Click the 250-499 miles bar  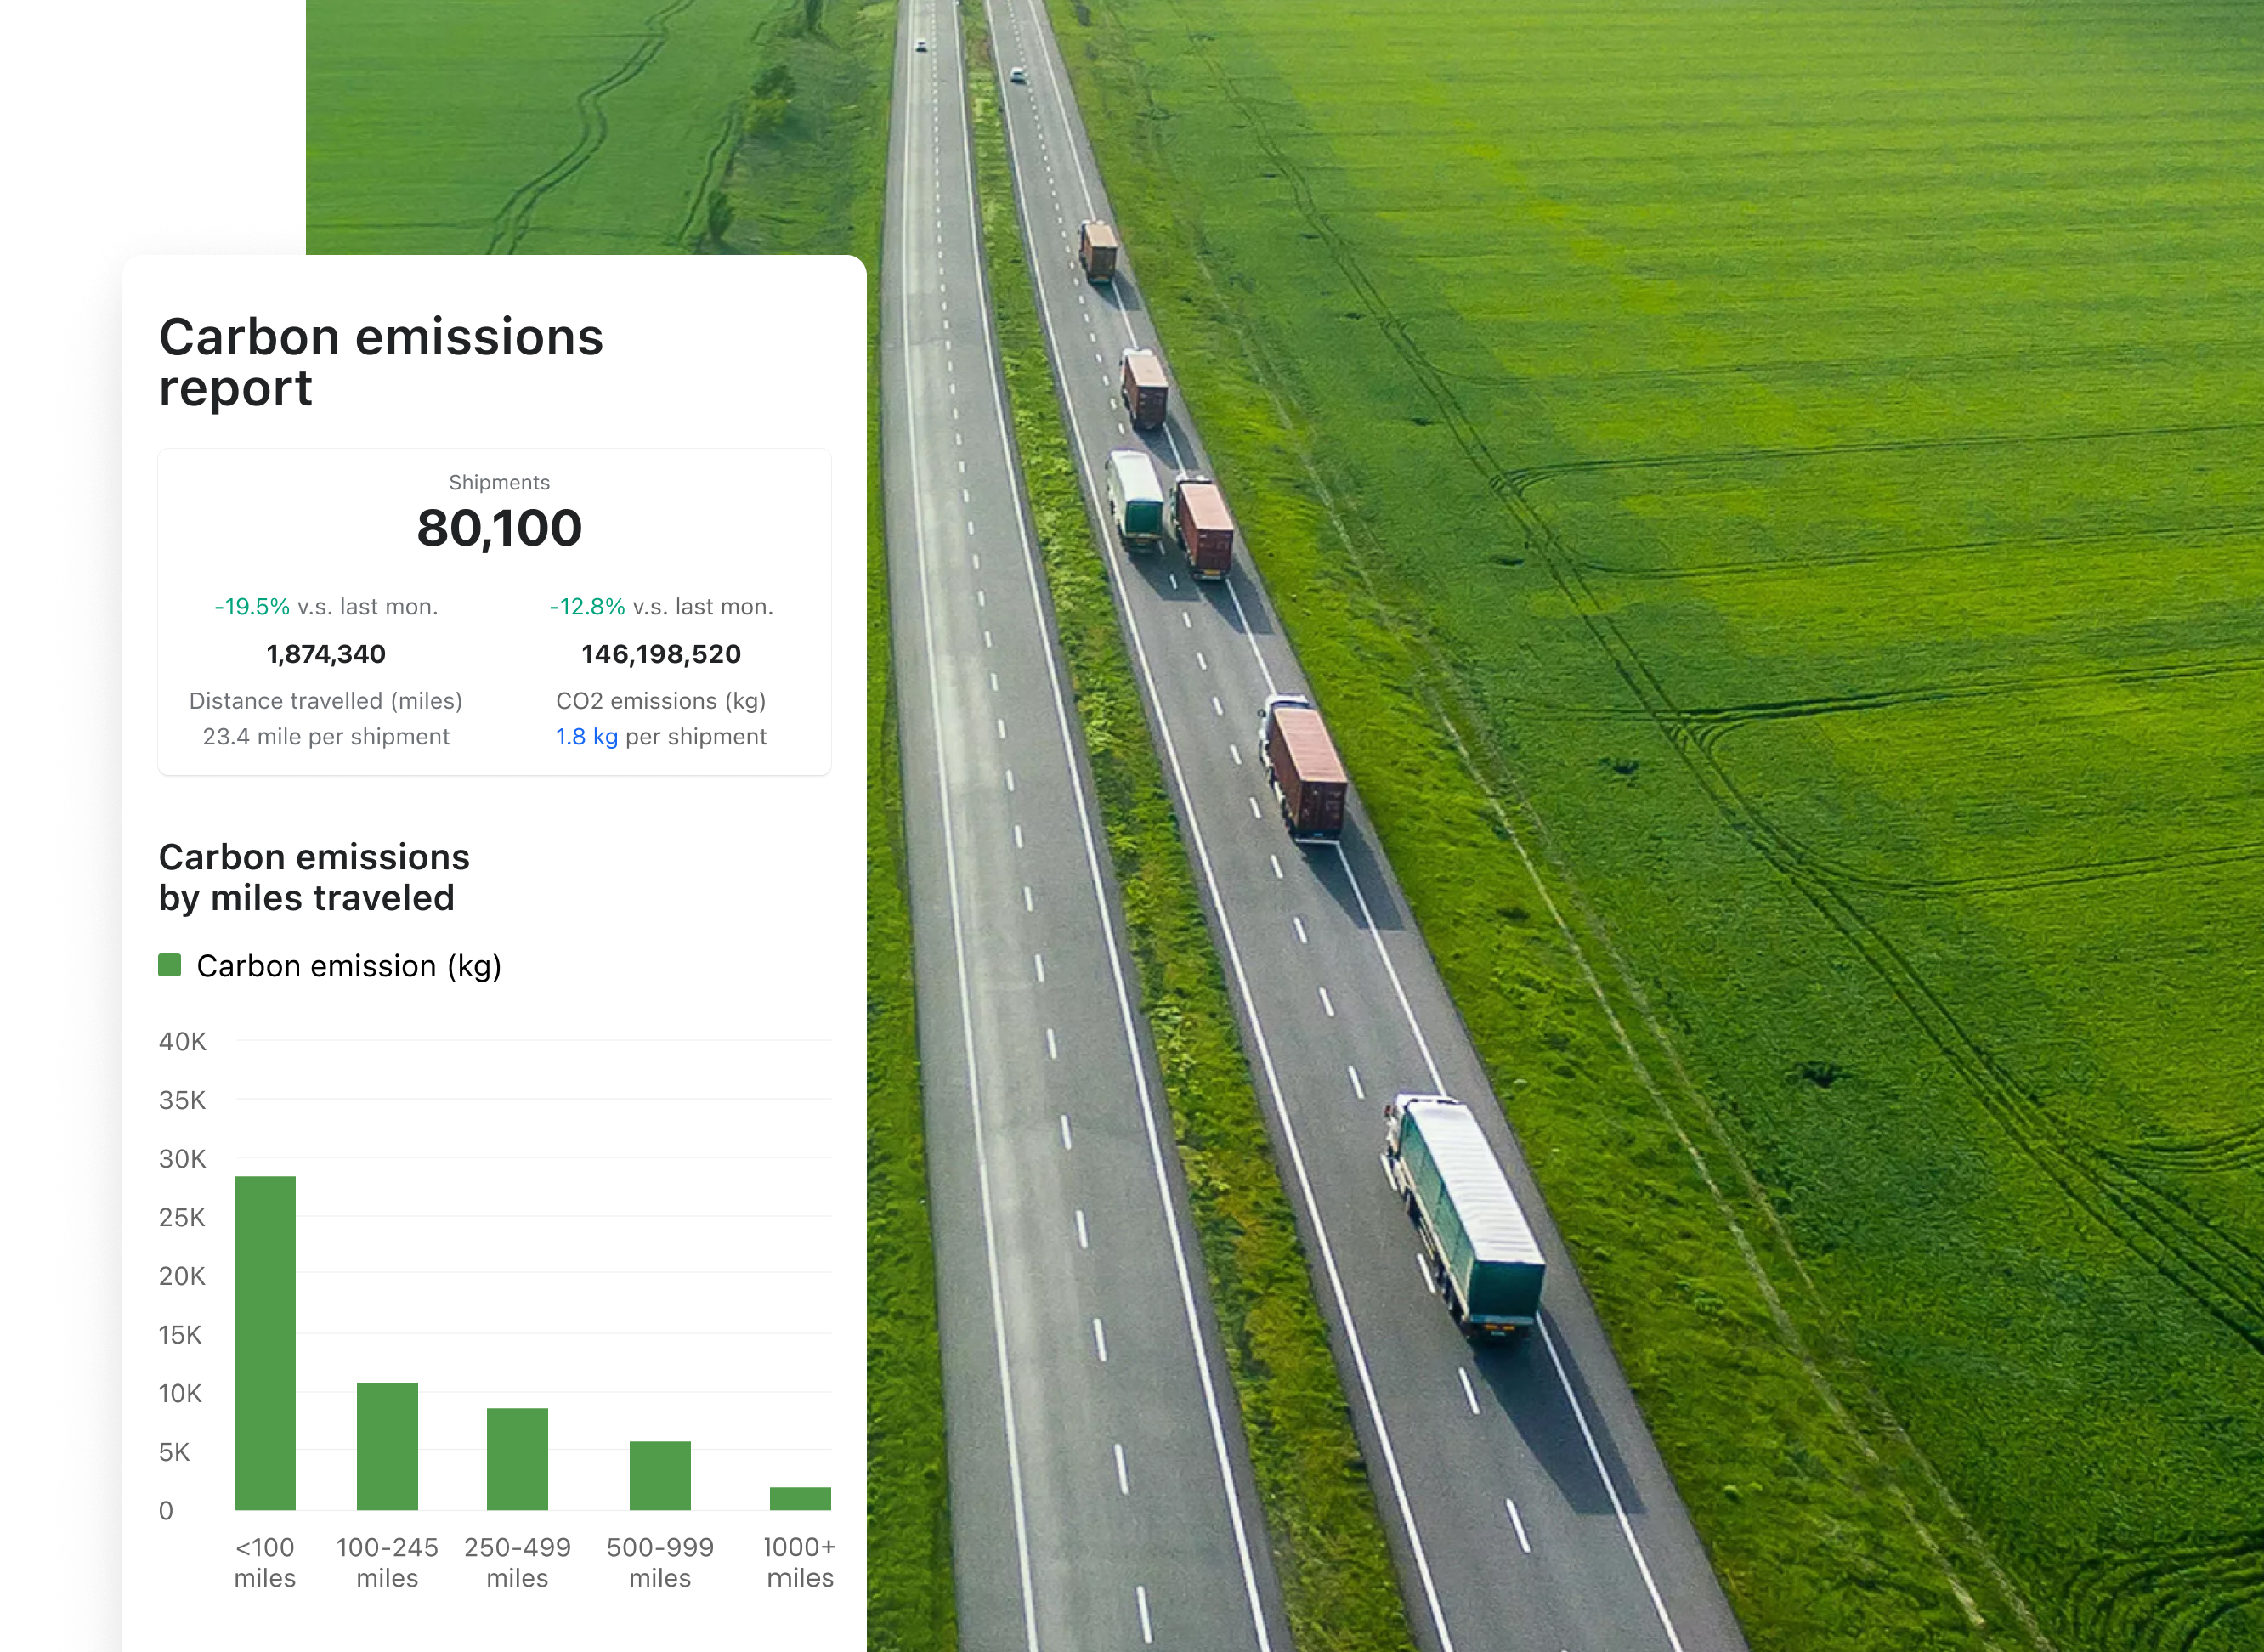point(517,1458)
